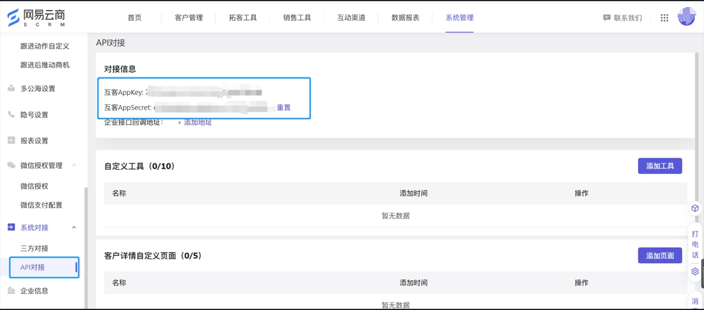Click the user avatar in header

click(x=686, y=17)
